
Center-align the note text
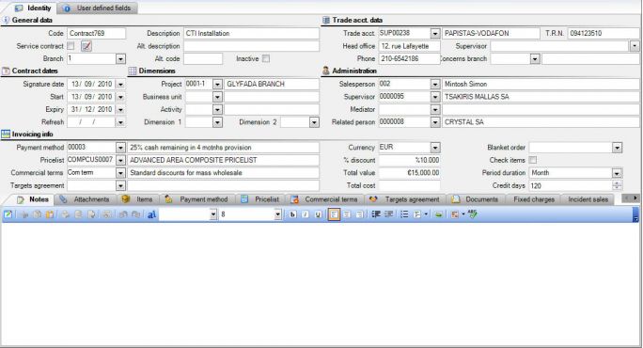(347, 214)
